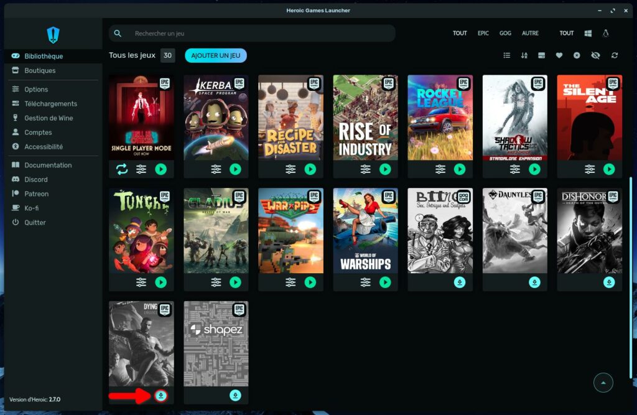The image size is (637, 415).
Task: Filter games by Linux penguin icon
Action: click(606, 33)
